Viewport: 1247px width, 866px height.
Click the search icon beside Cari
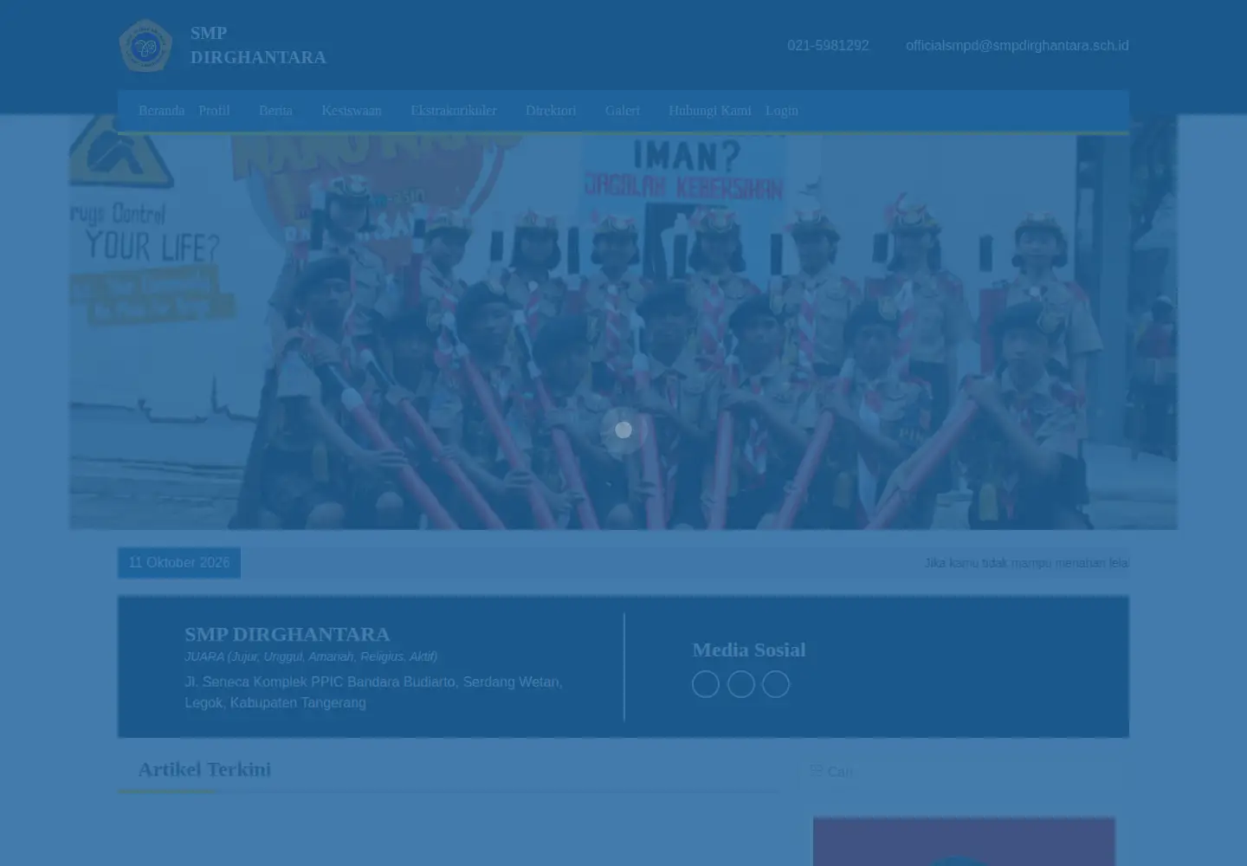tap(816, 770)
